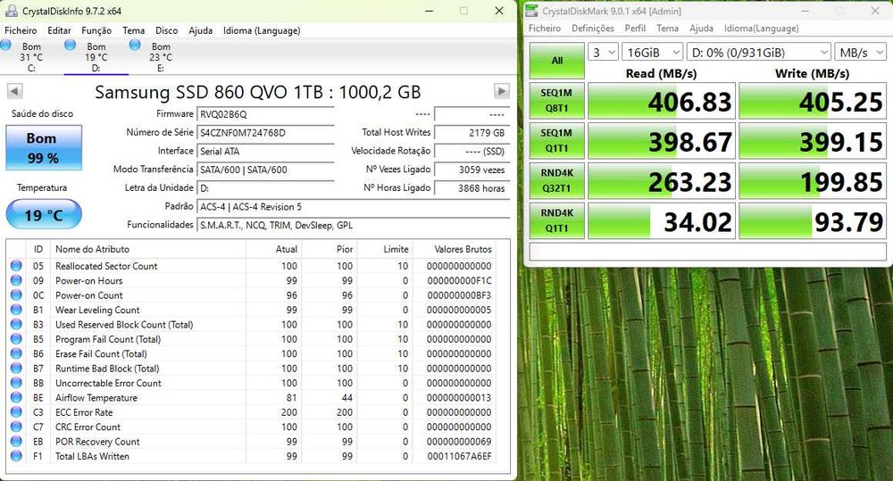Click status orb for CRC Error Count

[x=16, y=427]
